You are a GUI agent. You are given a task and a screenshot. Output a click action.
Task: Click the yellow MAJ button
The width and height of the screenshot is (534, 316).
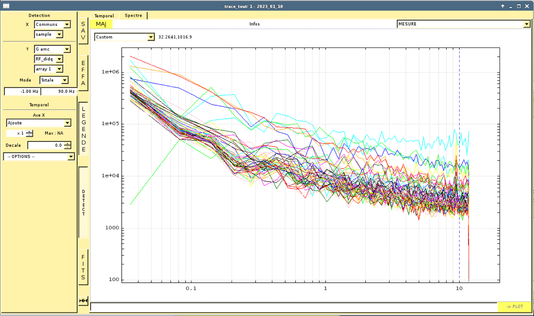pyautogui.click(x=101, y=24)
